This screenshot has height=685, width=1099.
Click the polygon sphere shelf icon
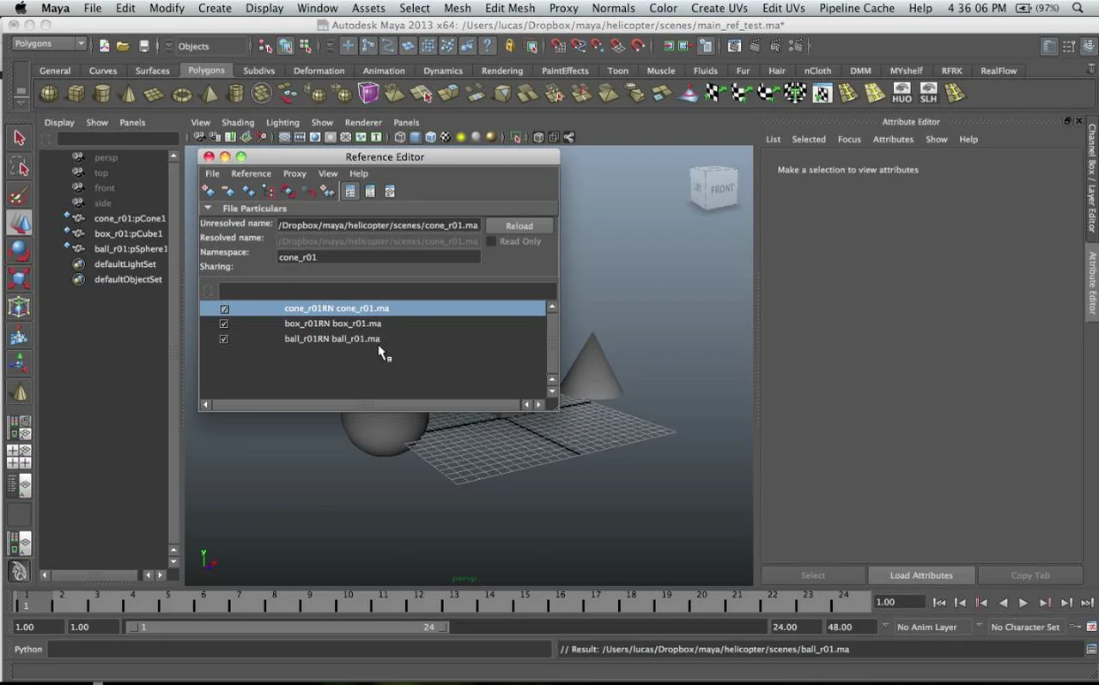[50, 94]
